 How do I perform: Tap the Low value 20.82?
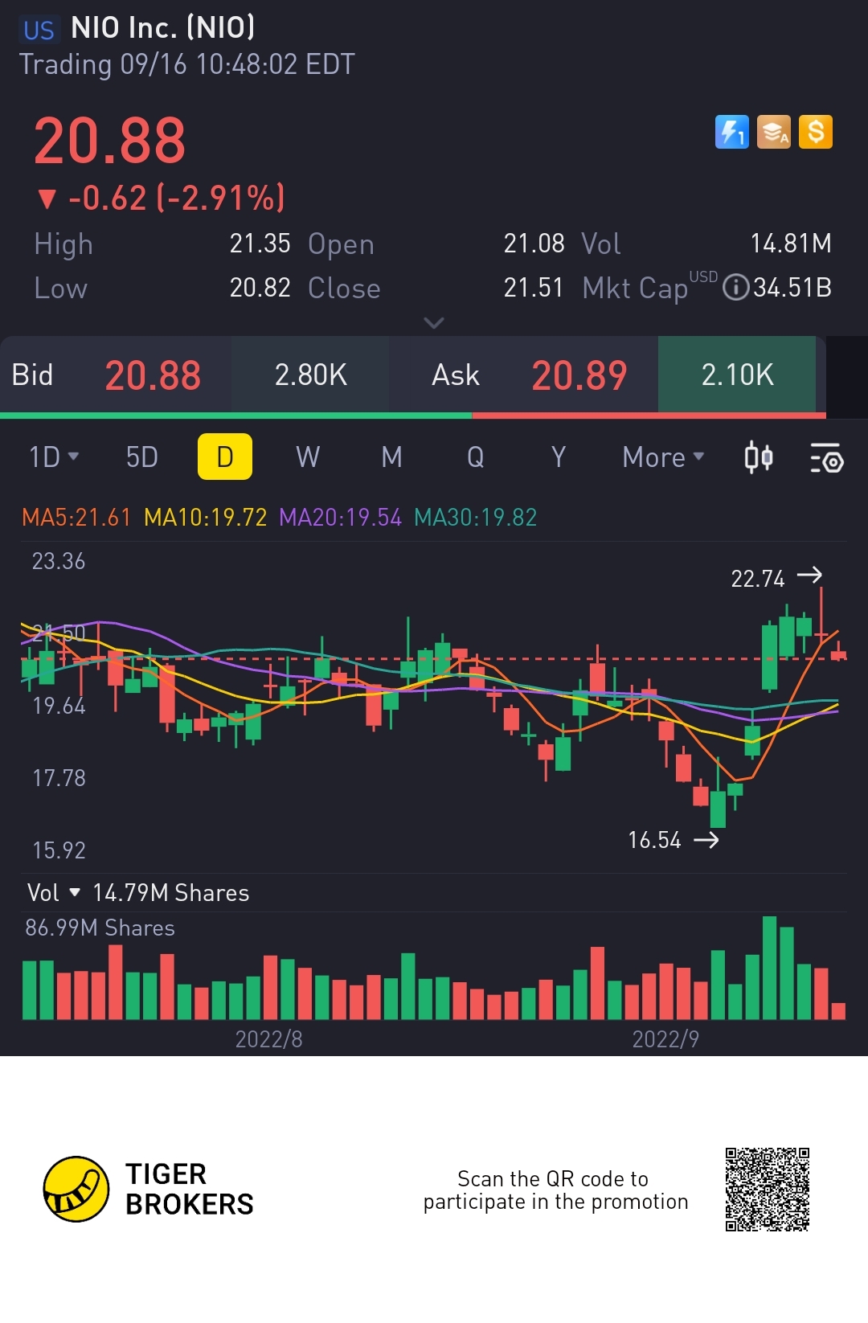point(260,288)
